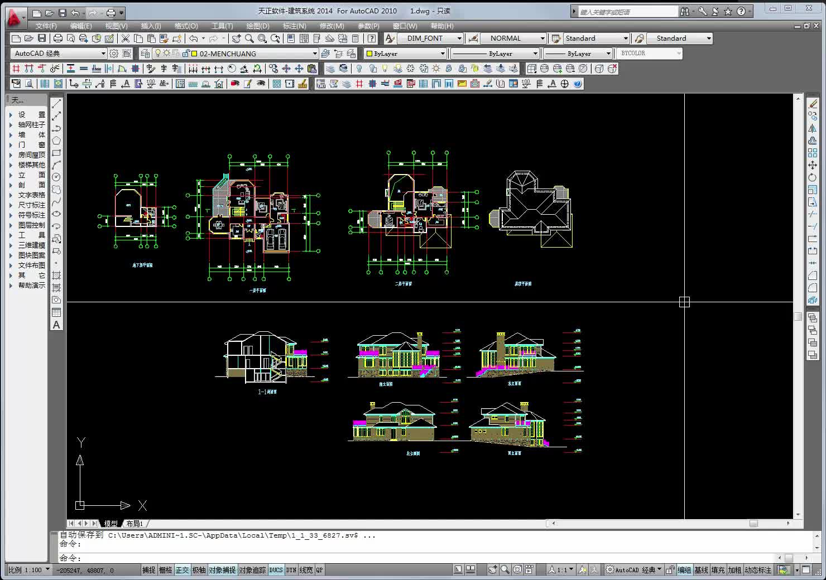Switch to the 模型 tab
The width and height of the screenshot is (826, 580).
111,524
